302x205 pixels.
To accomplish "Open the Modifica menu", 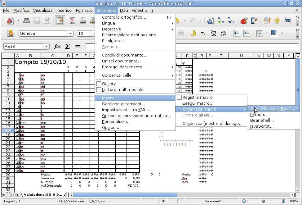I will pos(21,11).
